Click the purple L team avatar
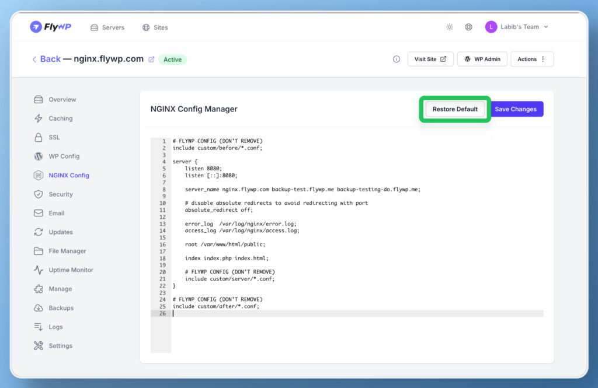 click(491, 27)
